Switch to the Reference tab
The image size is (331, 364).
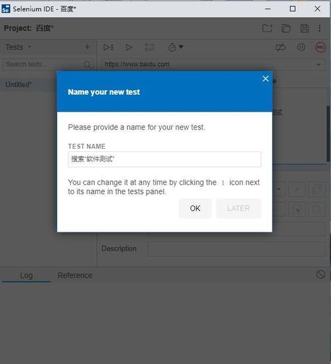75,275
